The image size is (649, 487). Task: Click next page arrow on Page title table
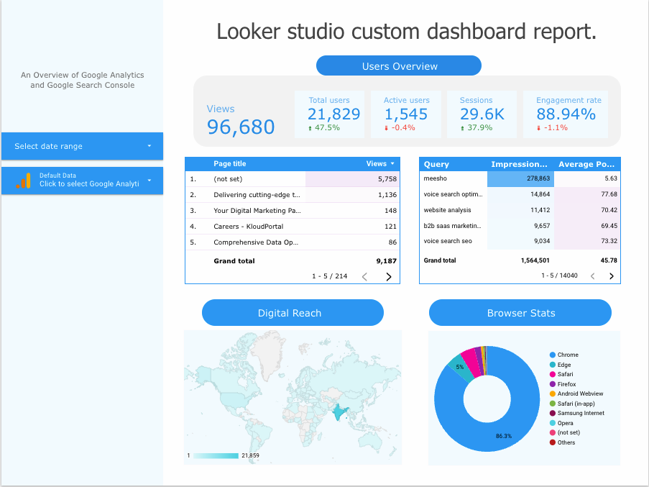388,276
